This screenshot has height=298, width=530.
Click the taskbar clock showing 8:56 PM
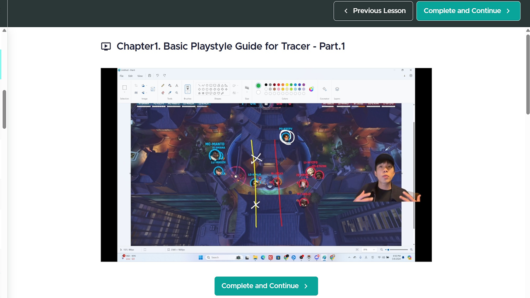click(396, 257)
